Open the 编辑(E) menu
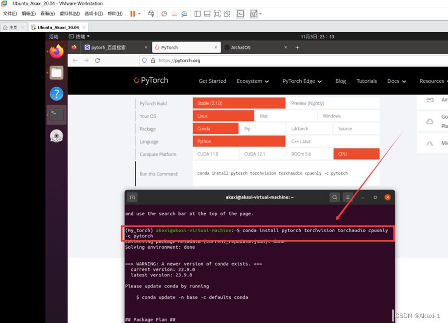This screenshot has height=323, width=448. coord(29,14)
